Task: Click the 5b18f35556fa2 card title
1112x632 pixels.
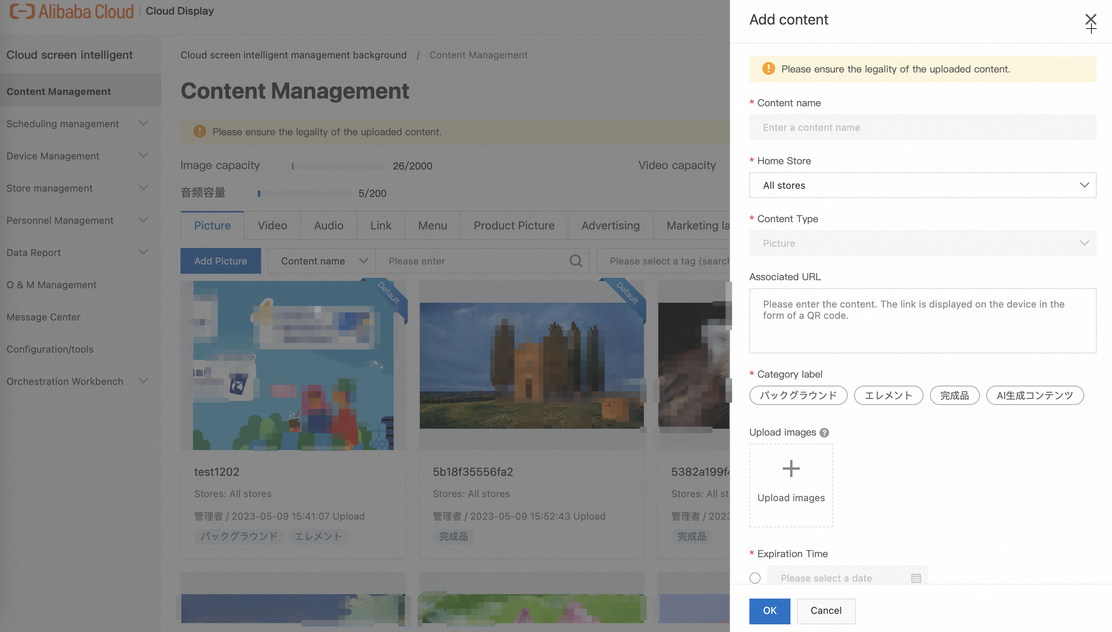Action: [473, 472]
